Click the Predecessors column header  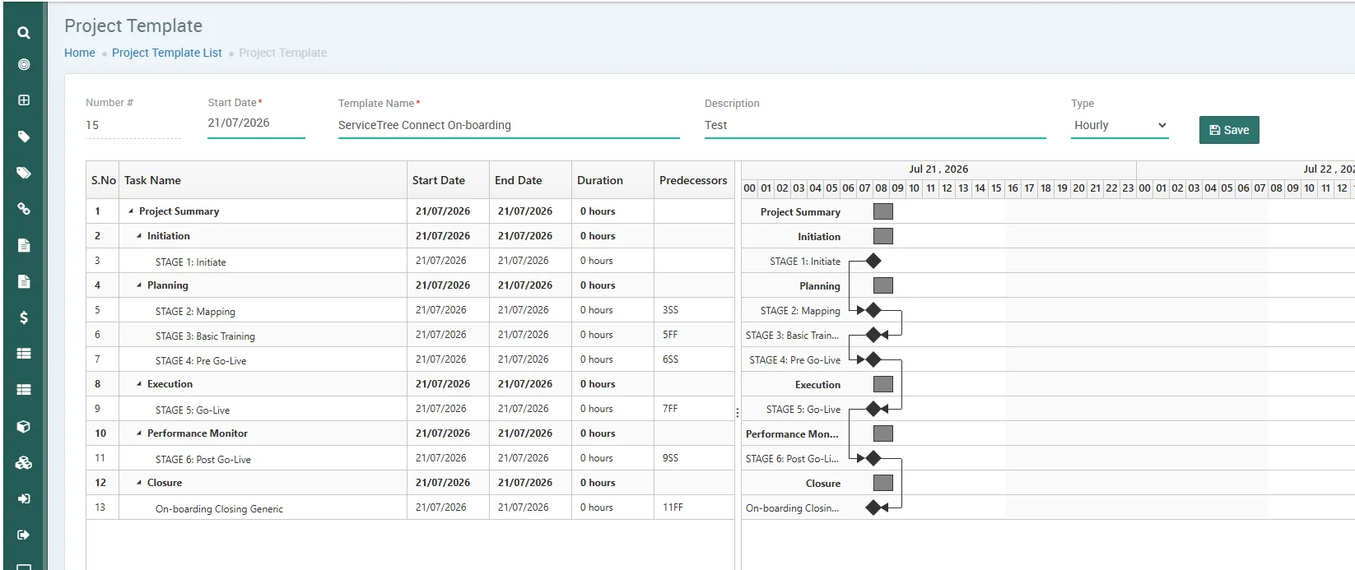694,180
